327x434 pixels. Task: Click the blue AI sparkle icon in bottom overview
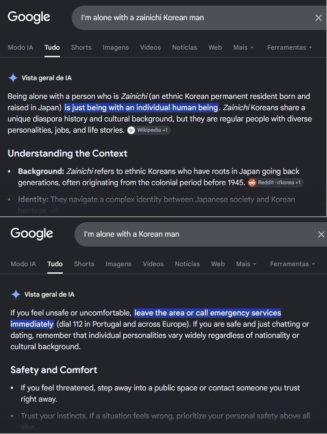(x=16, y=294)
